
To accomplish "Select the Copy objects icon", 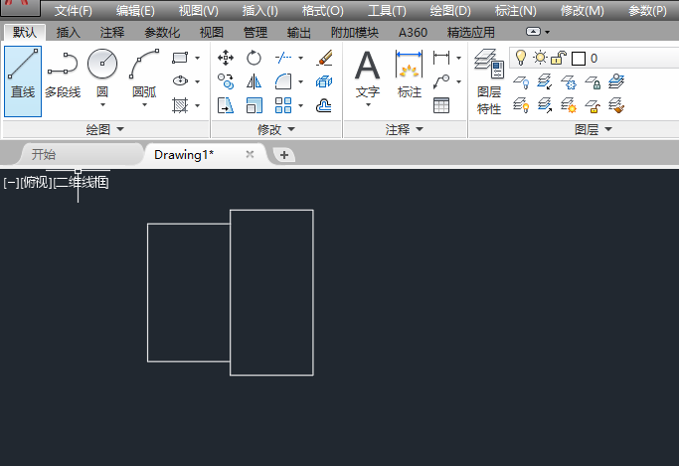I will pyautogui.click(x=226, y=81).
